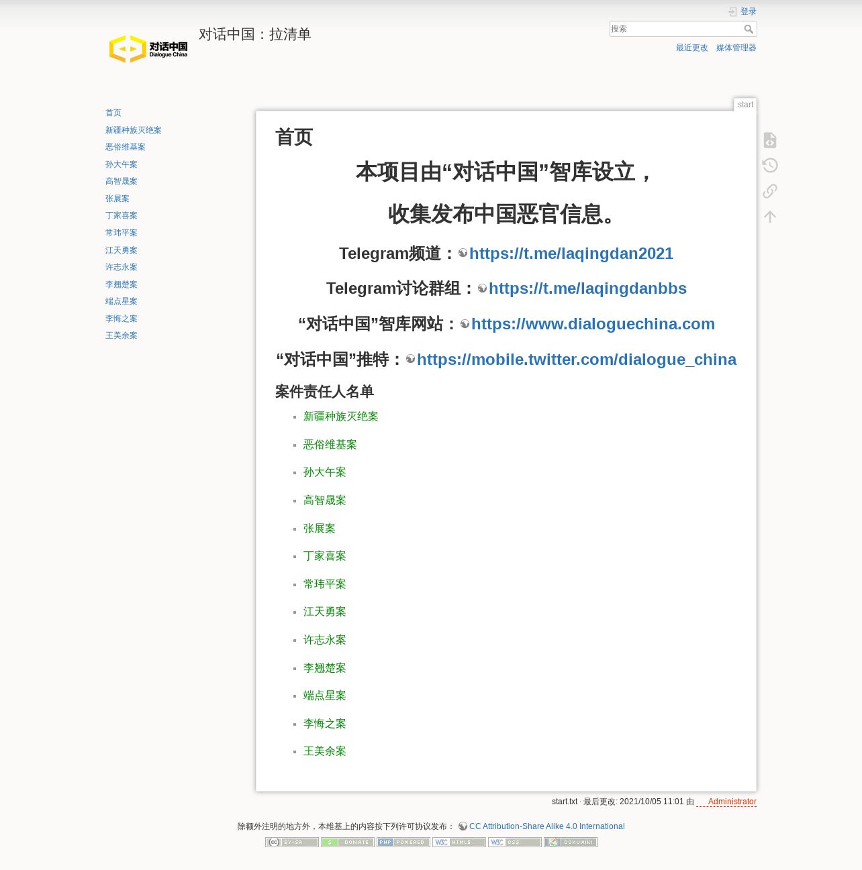Open the 登录 login link

(749, 11)
